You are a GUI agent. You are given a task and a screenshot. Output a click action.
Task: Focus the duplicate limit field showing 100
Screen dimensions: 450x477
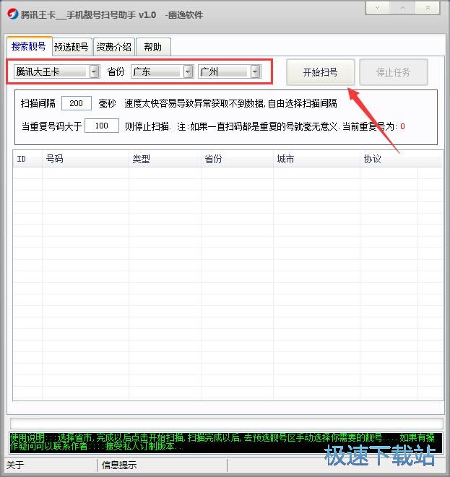[x=101, y=126]
